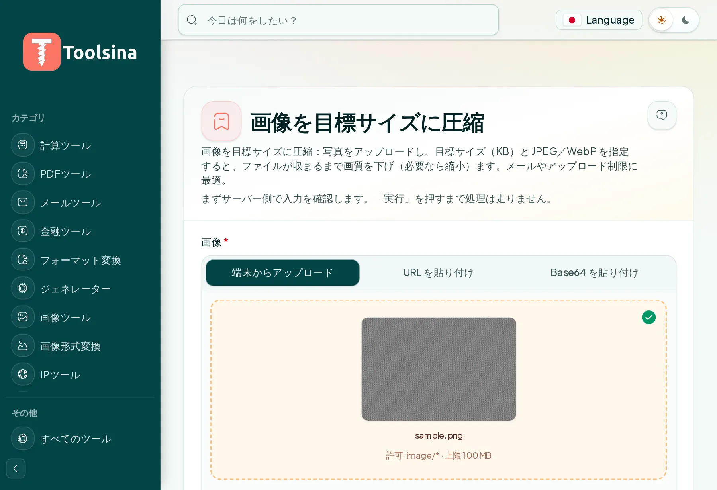Open the IPツール category
The height and width of the screenshot is (490, 717).
point(60,375)
